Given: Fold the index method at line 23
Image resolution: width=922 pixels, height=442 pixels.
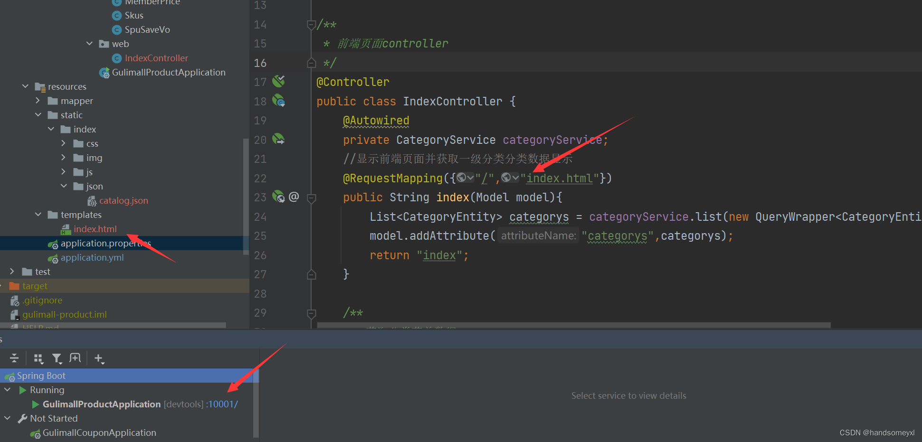Looking at the screenshot, I should [x=312, y=198].
